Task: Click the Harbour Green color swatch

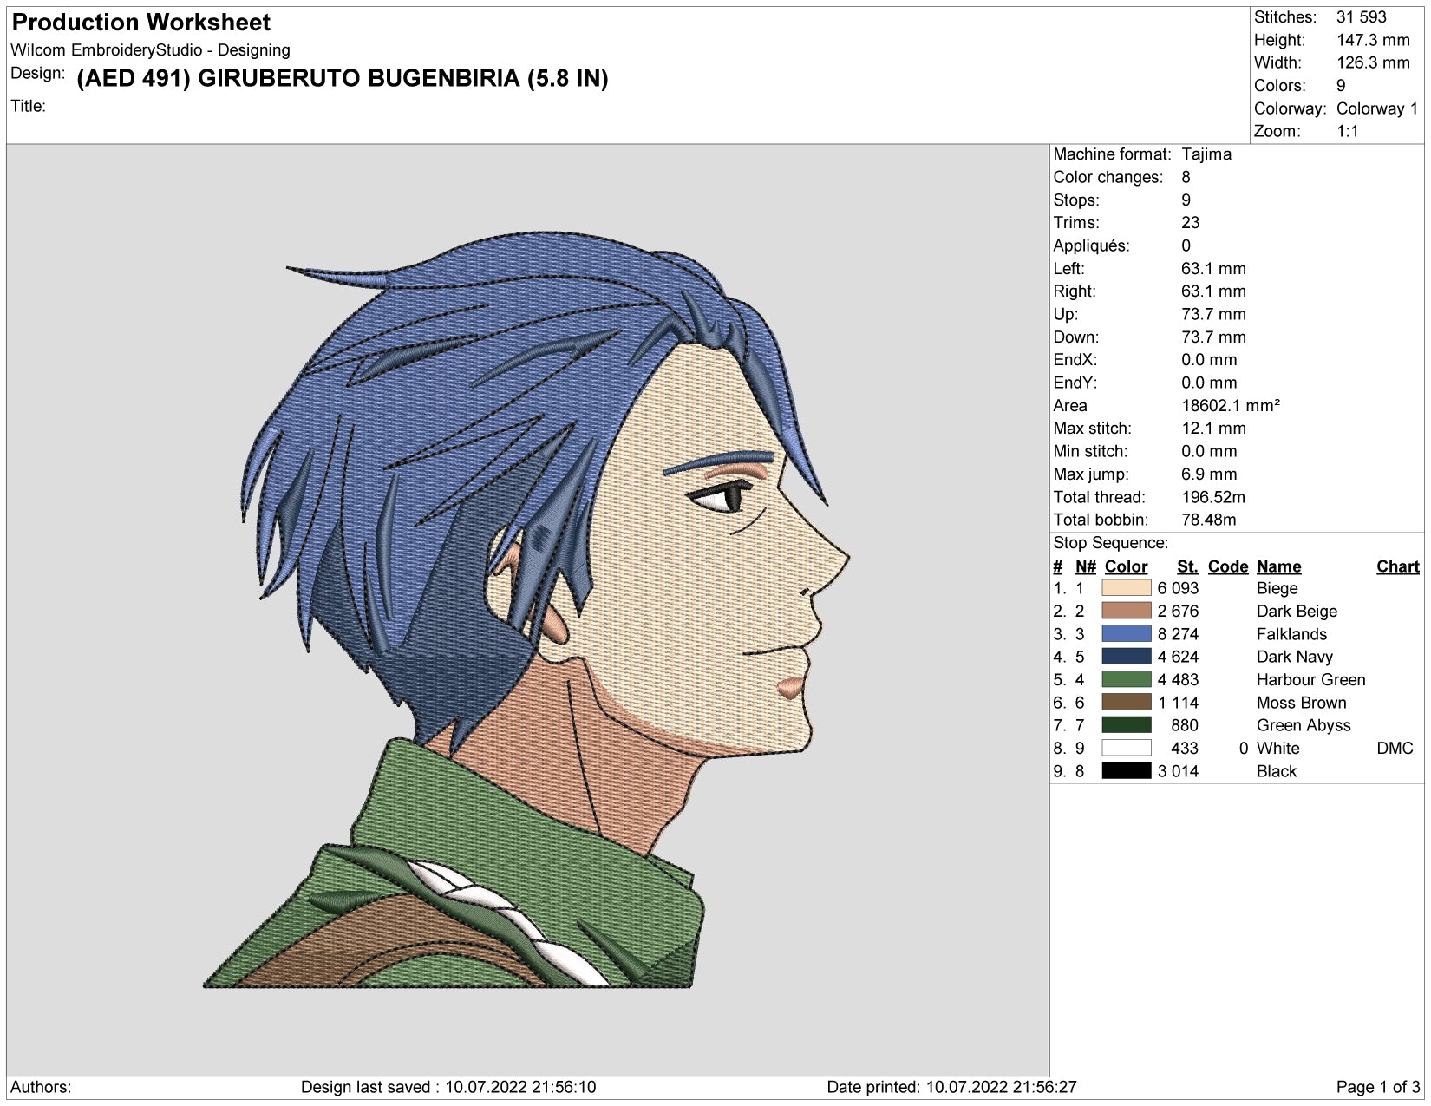Action: (x=1126, y=679)
